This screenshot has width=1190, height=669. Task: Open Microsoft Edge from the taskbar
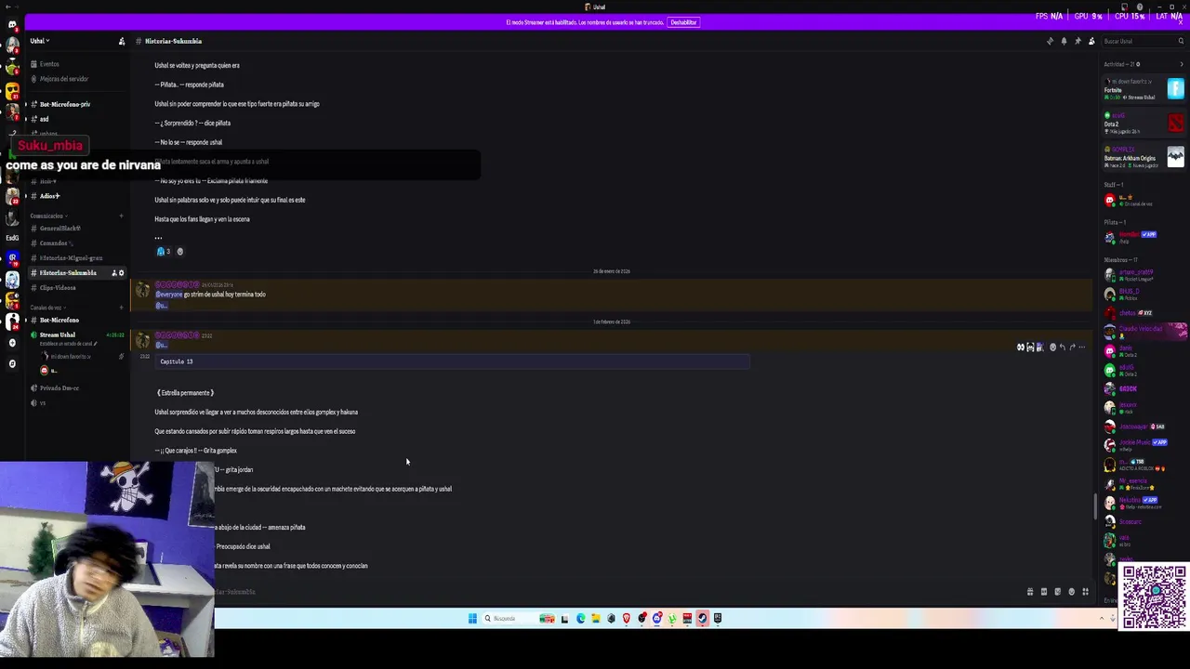click(x=580, y=619)
